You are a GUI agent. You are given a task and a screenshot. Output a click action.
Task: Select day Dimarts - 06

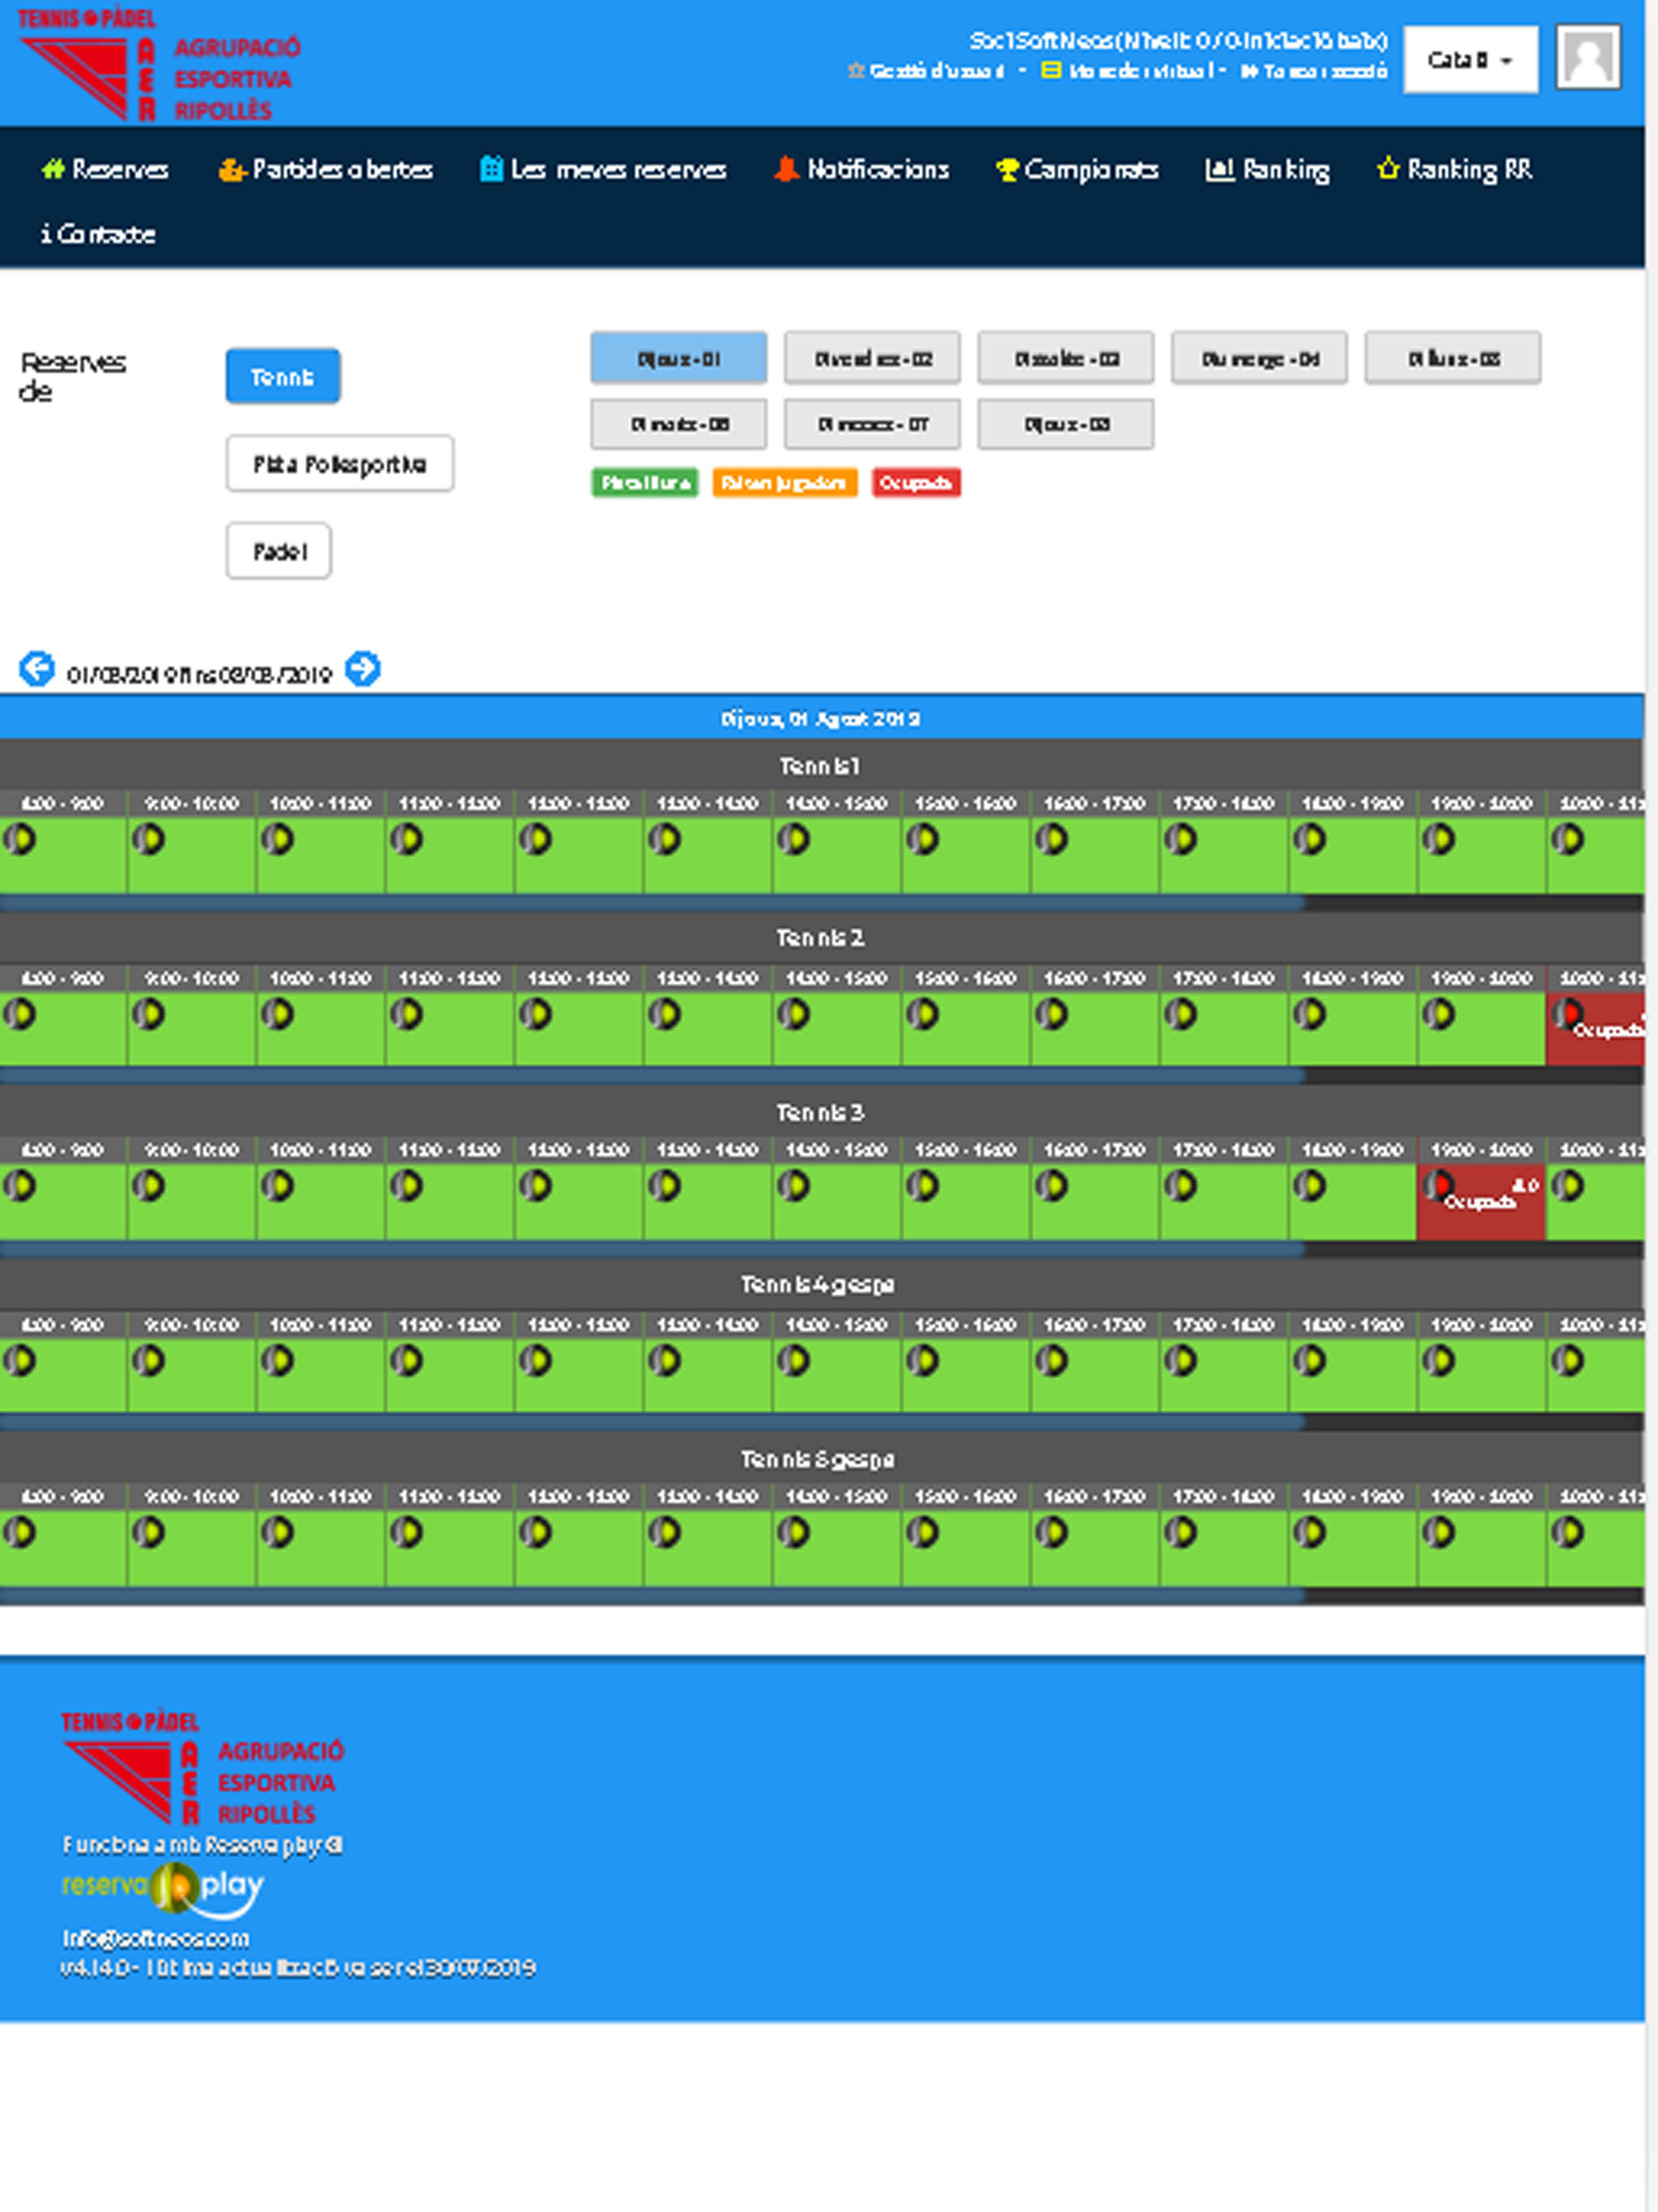pos(679,424)
